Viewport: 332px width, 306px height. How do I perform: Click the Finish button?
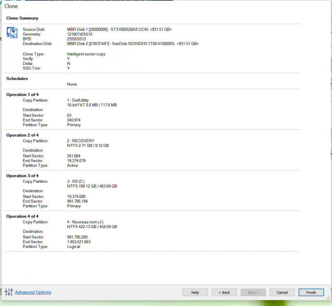click(311, 293)
